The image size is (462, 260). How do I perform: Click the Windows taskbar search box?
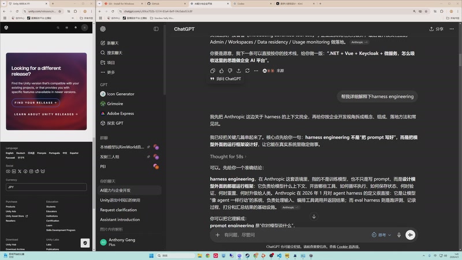pyautogui.click(x=176, y=255)
